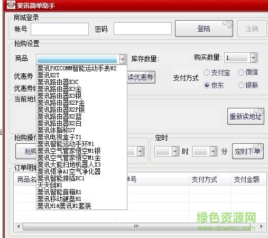Screen dimensions: 268x238
Task: Choose 斐讯PHICOMM智能运动手表W2 from list
Action: (81, 68)
